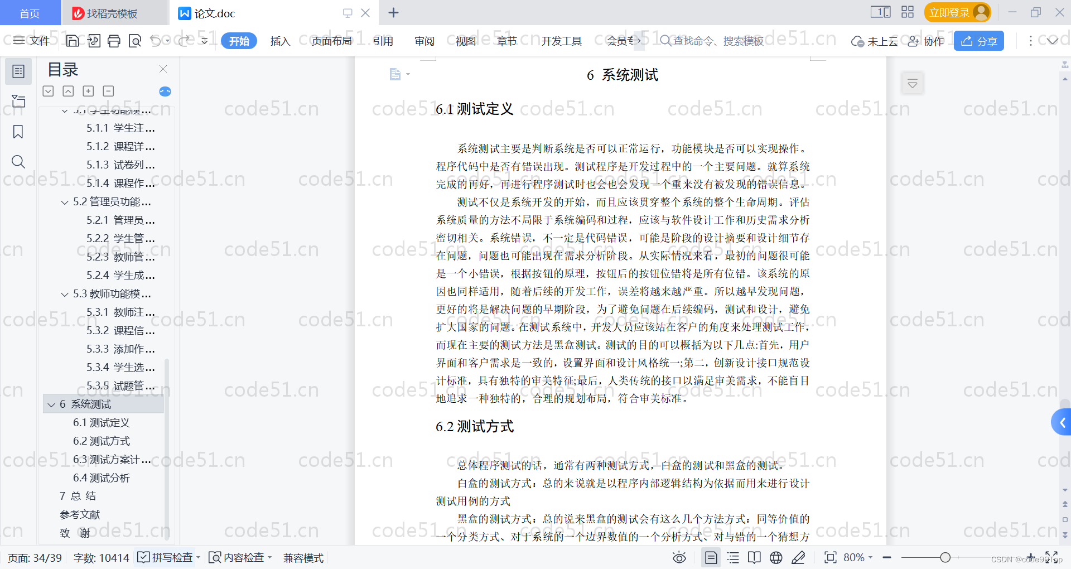The width and height of the screenshot is (1071, 569).
Task: Switch to reading mode view
Action: coord(754,557)
